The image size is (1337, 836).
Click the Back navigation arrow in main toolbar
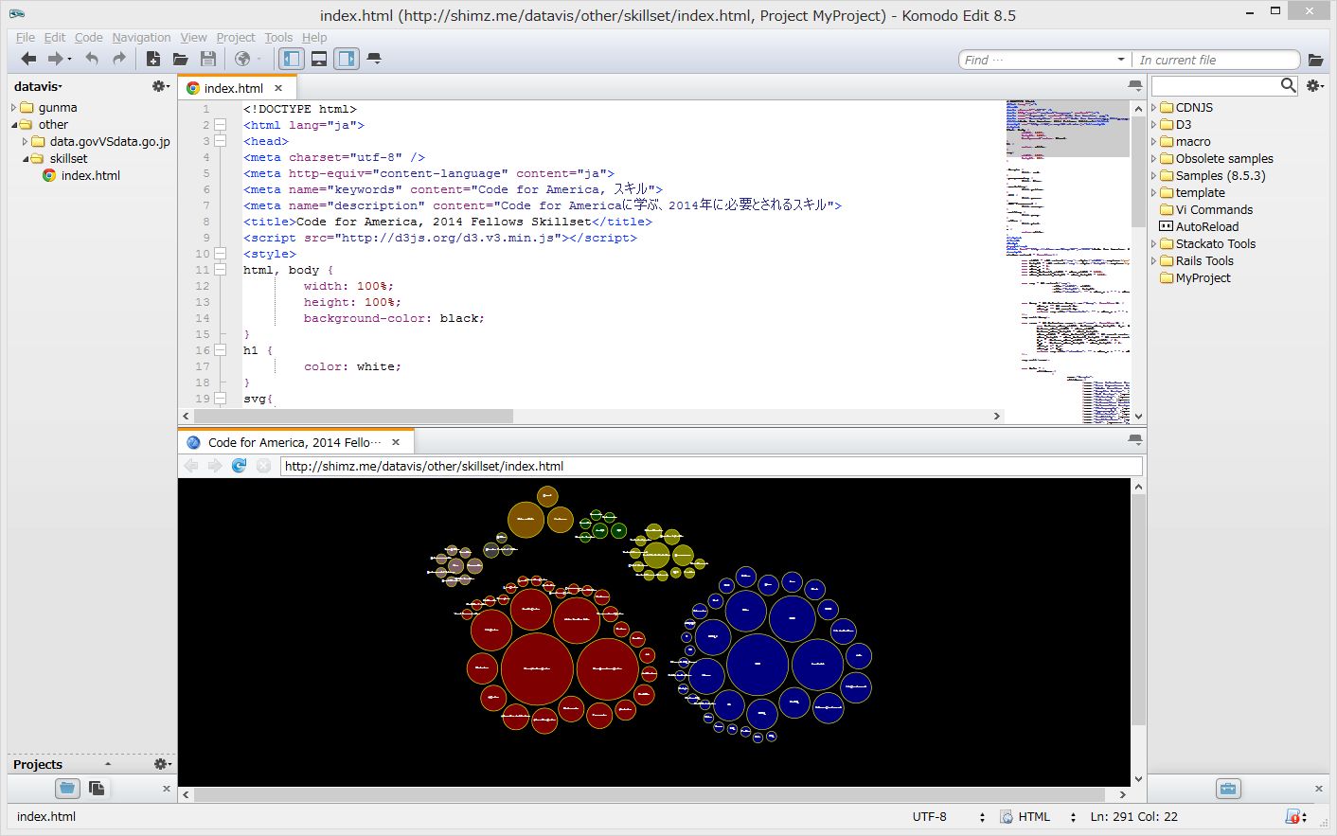click(x=28, y=59)
